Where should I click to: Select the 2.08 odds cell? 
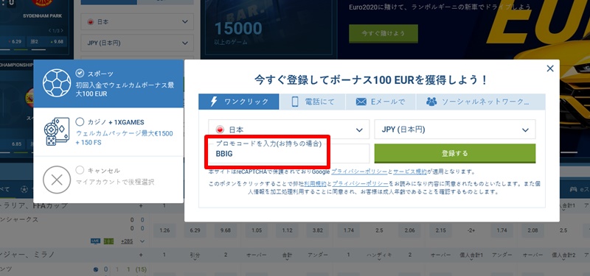[x=532, y=230]
